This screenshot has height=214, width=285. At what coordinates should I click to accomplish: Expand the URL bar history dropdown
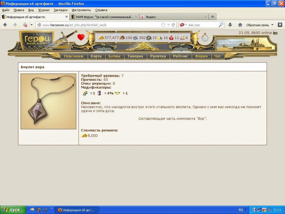point(168,25)
